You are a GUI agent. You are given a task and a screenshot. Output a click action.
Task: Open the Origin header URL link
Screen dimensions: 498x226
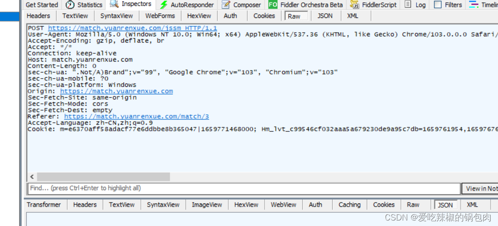(x=116, y=91)
